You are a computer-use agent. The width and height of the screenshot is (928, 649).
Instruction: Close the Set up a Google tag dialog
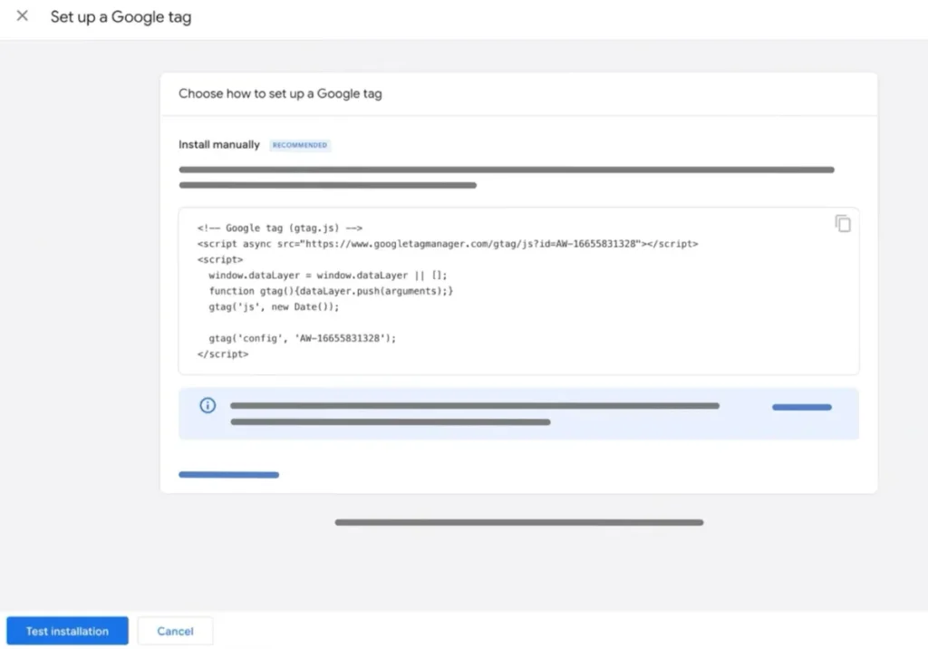pyautogui.click(x=22, y=16)
